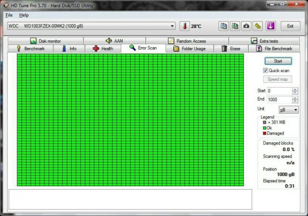
Task: Open the Disk monitor tab
Action: tap(46, 41)
